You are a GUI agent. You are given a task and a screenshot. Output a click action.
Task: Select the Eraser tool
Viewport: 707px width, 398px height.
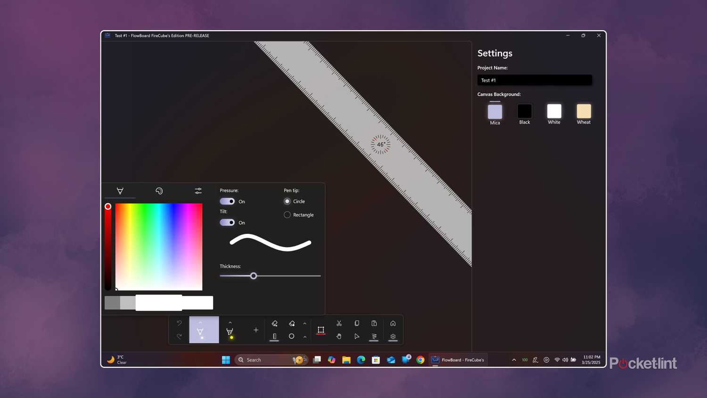(275, 323)
